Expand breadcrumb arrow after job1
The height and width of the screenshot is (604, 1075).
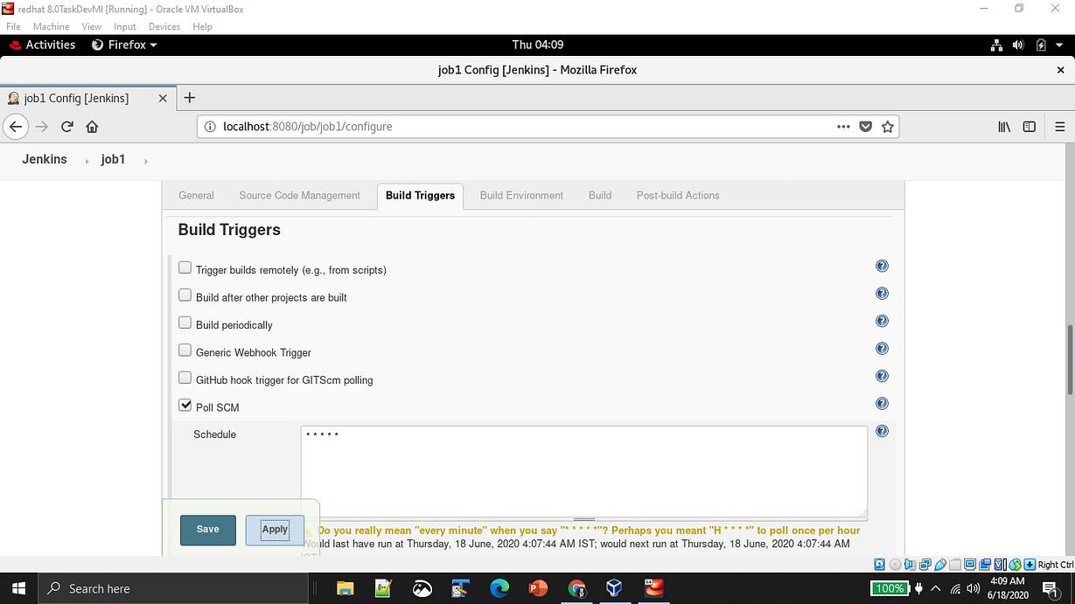tap(145, 161)
